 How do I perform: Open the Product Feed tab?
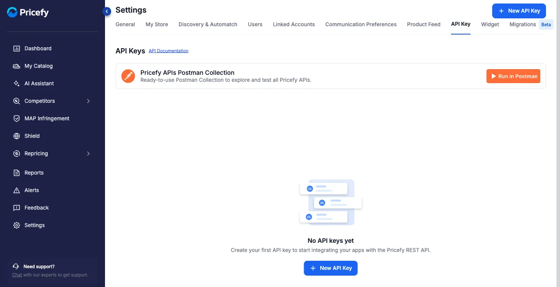tap(423, 24)
